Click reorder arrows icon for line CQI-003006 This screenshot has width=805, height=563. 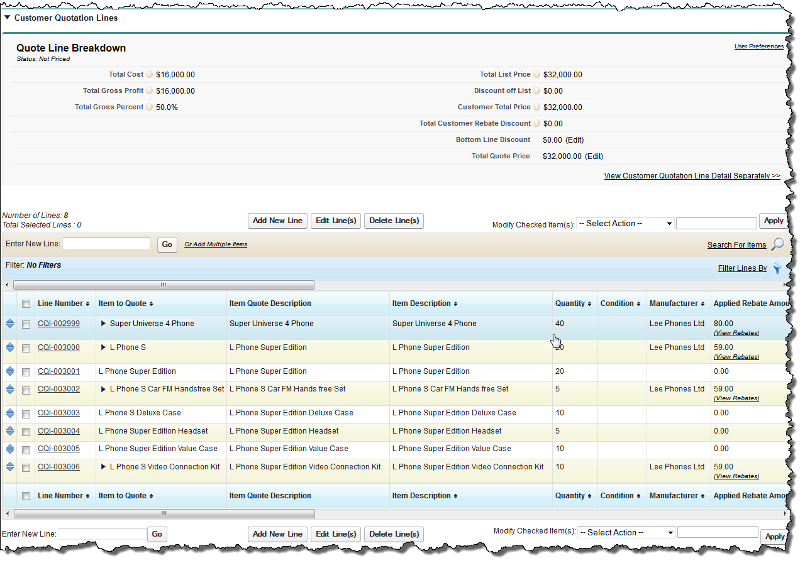[x=10, y=467]
